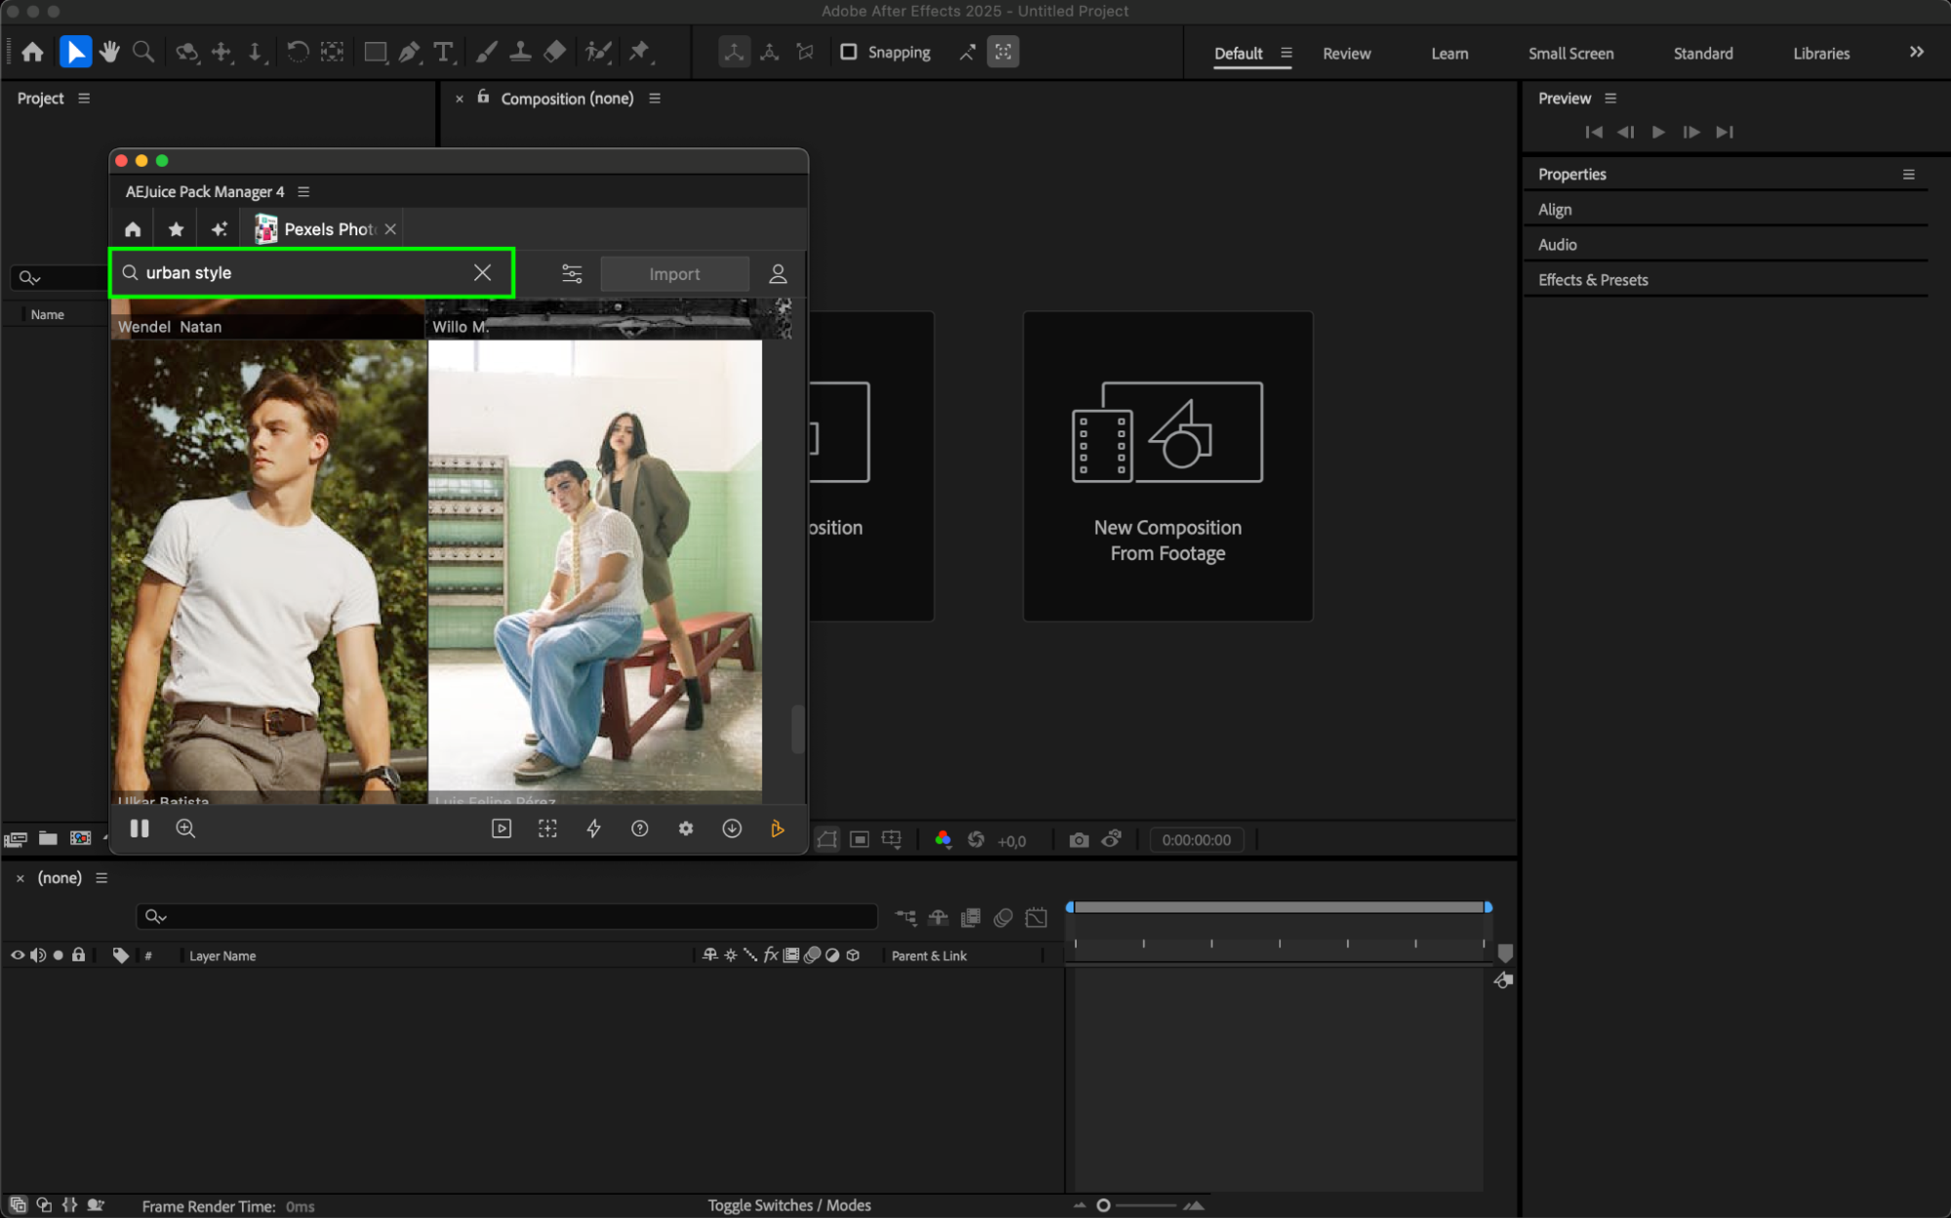Expand the hidden workspaces chevron

[x=1916, y=53]
